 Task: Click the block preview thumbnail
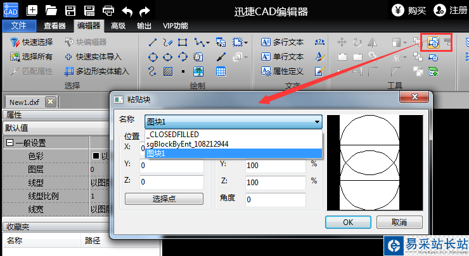pyautogui.click(x=375, y=162)
